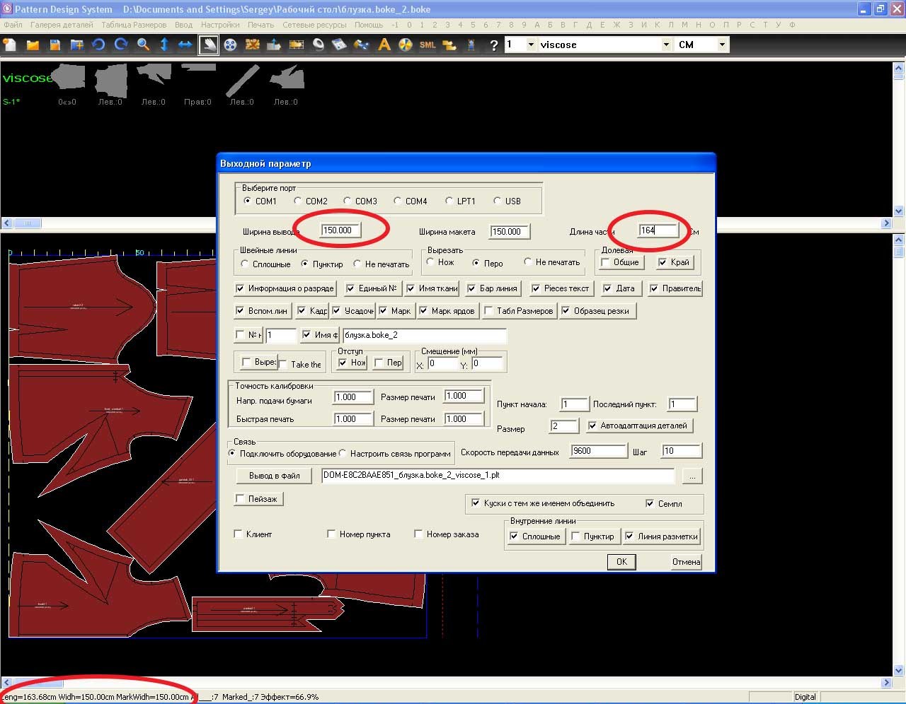Enable the Номер заказа checkbox
The image size is (906, 704).
(x=418, y=534)
